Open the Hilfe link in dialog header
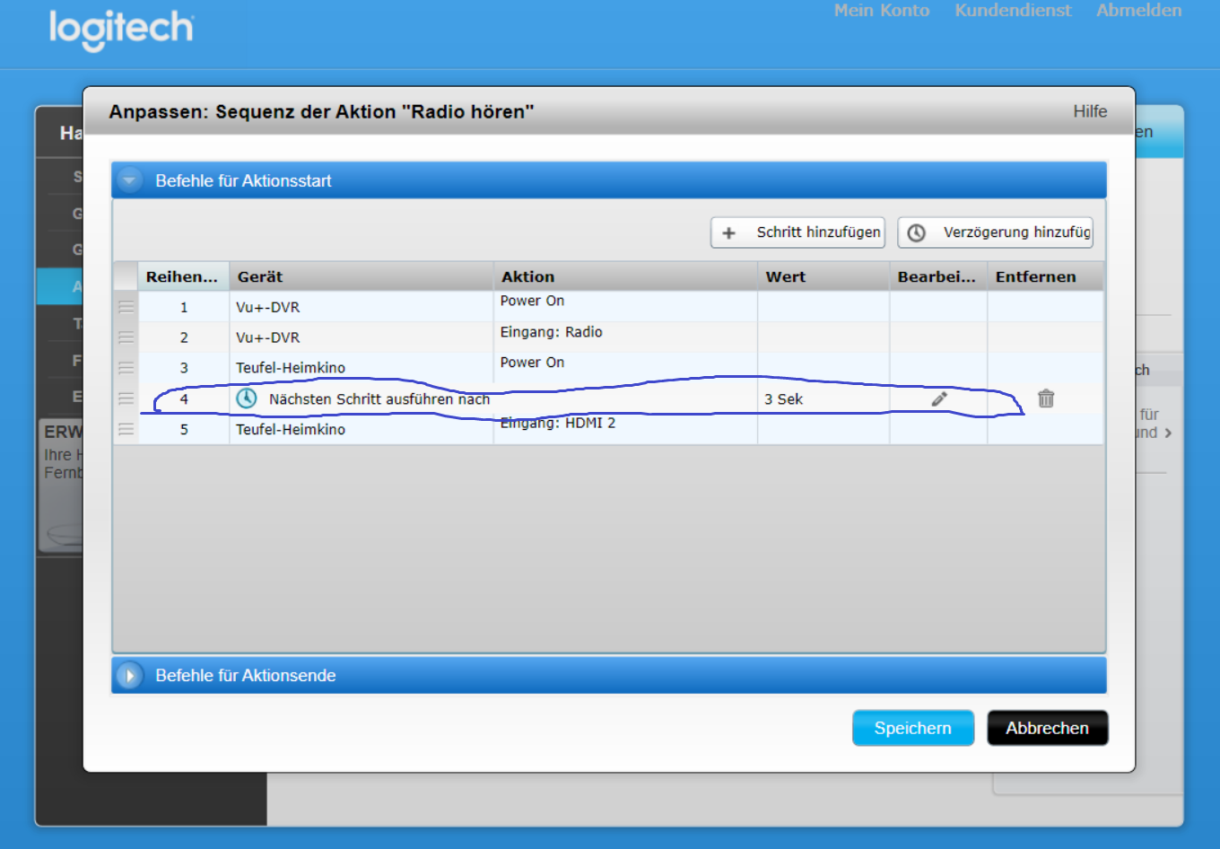This screenshot has height=849, width=1220. tap(1090, 111)
